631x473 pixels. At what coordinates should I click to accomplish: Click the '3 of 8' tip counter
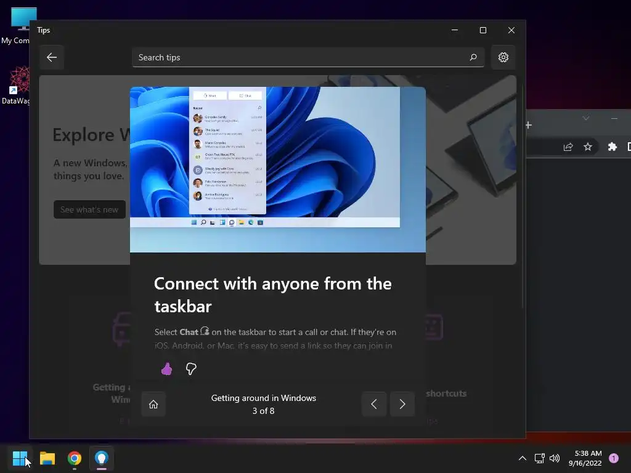coord(264,411)
